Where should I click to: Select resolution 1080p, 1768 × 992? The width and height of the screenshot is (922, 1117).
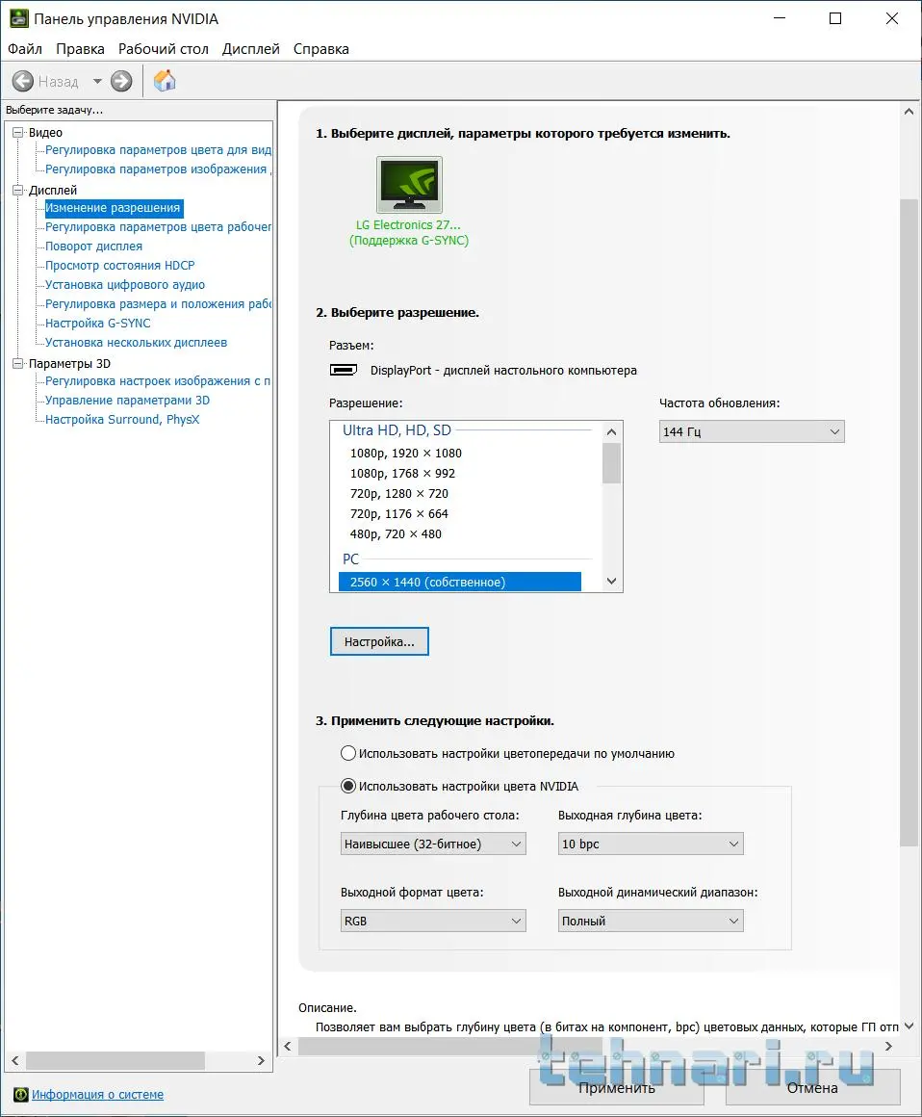(402, 473)
